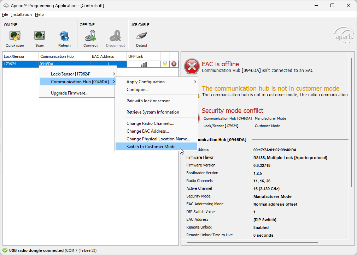Image resolution: width=357 pixels, height=255 pixels.
Task: Click the Remote Unlock Time to Live 0 seconds
Action: tap(263, 235)
